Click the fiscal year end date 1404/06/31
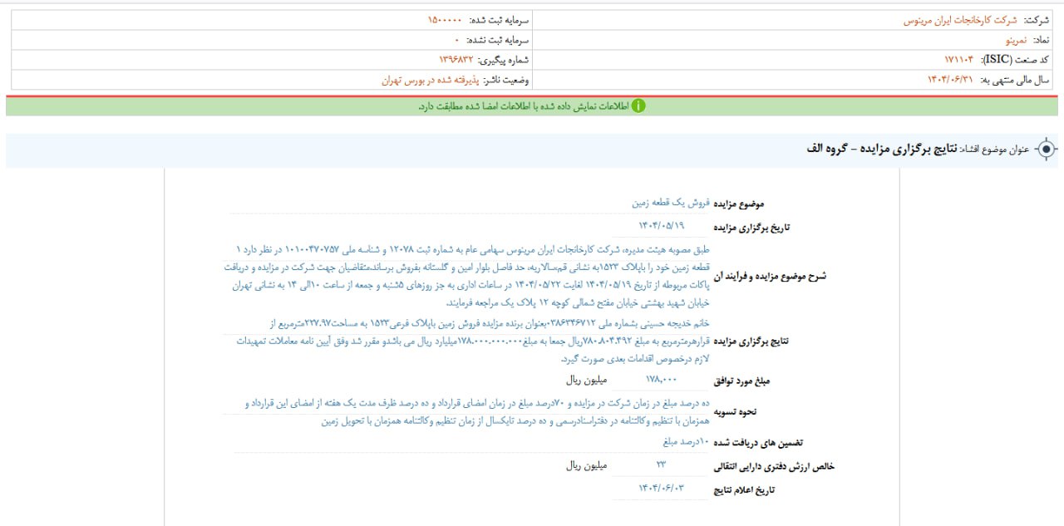 click(x=954, y=81)
